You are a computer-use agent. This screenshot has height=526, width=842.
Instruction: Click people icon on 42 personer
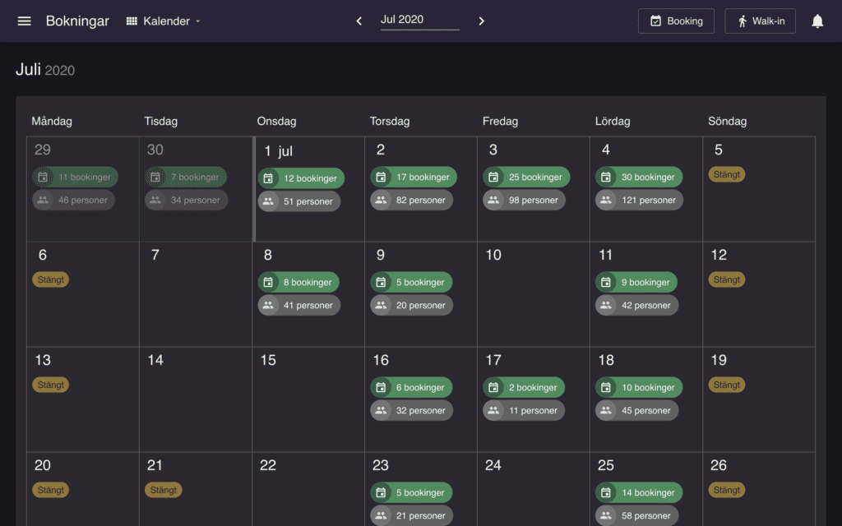[x=606, y=305]
